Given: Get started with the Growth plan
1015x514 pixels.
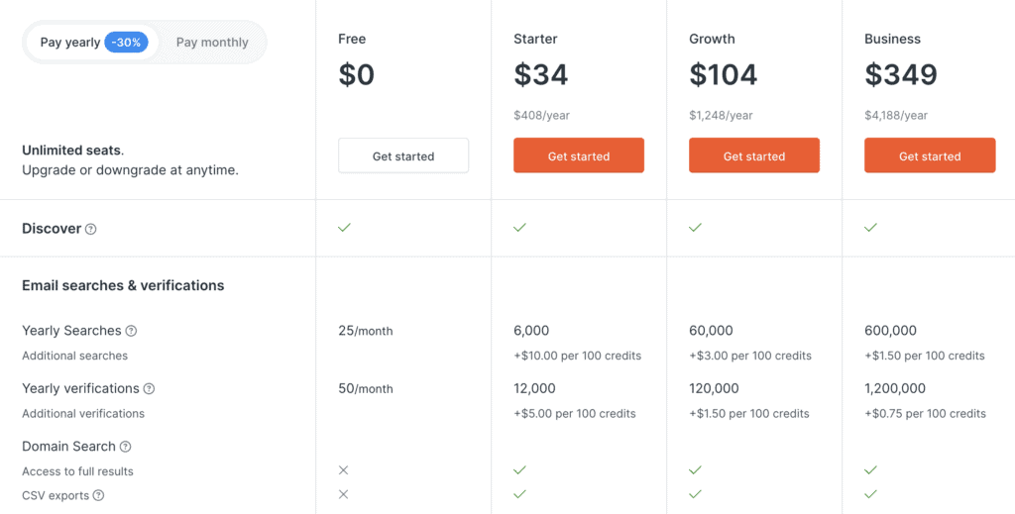Looking at the screenshot, I should point(754,155).
